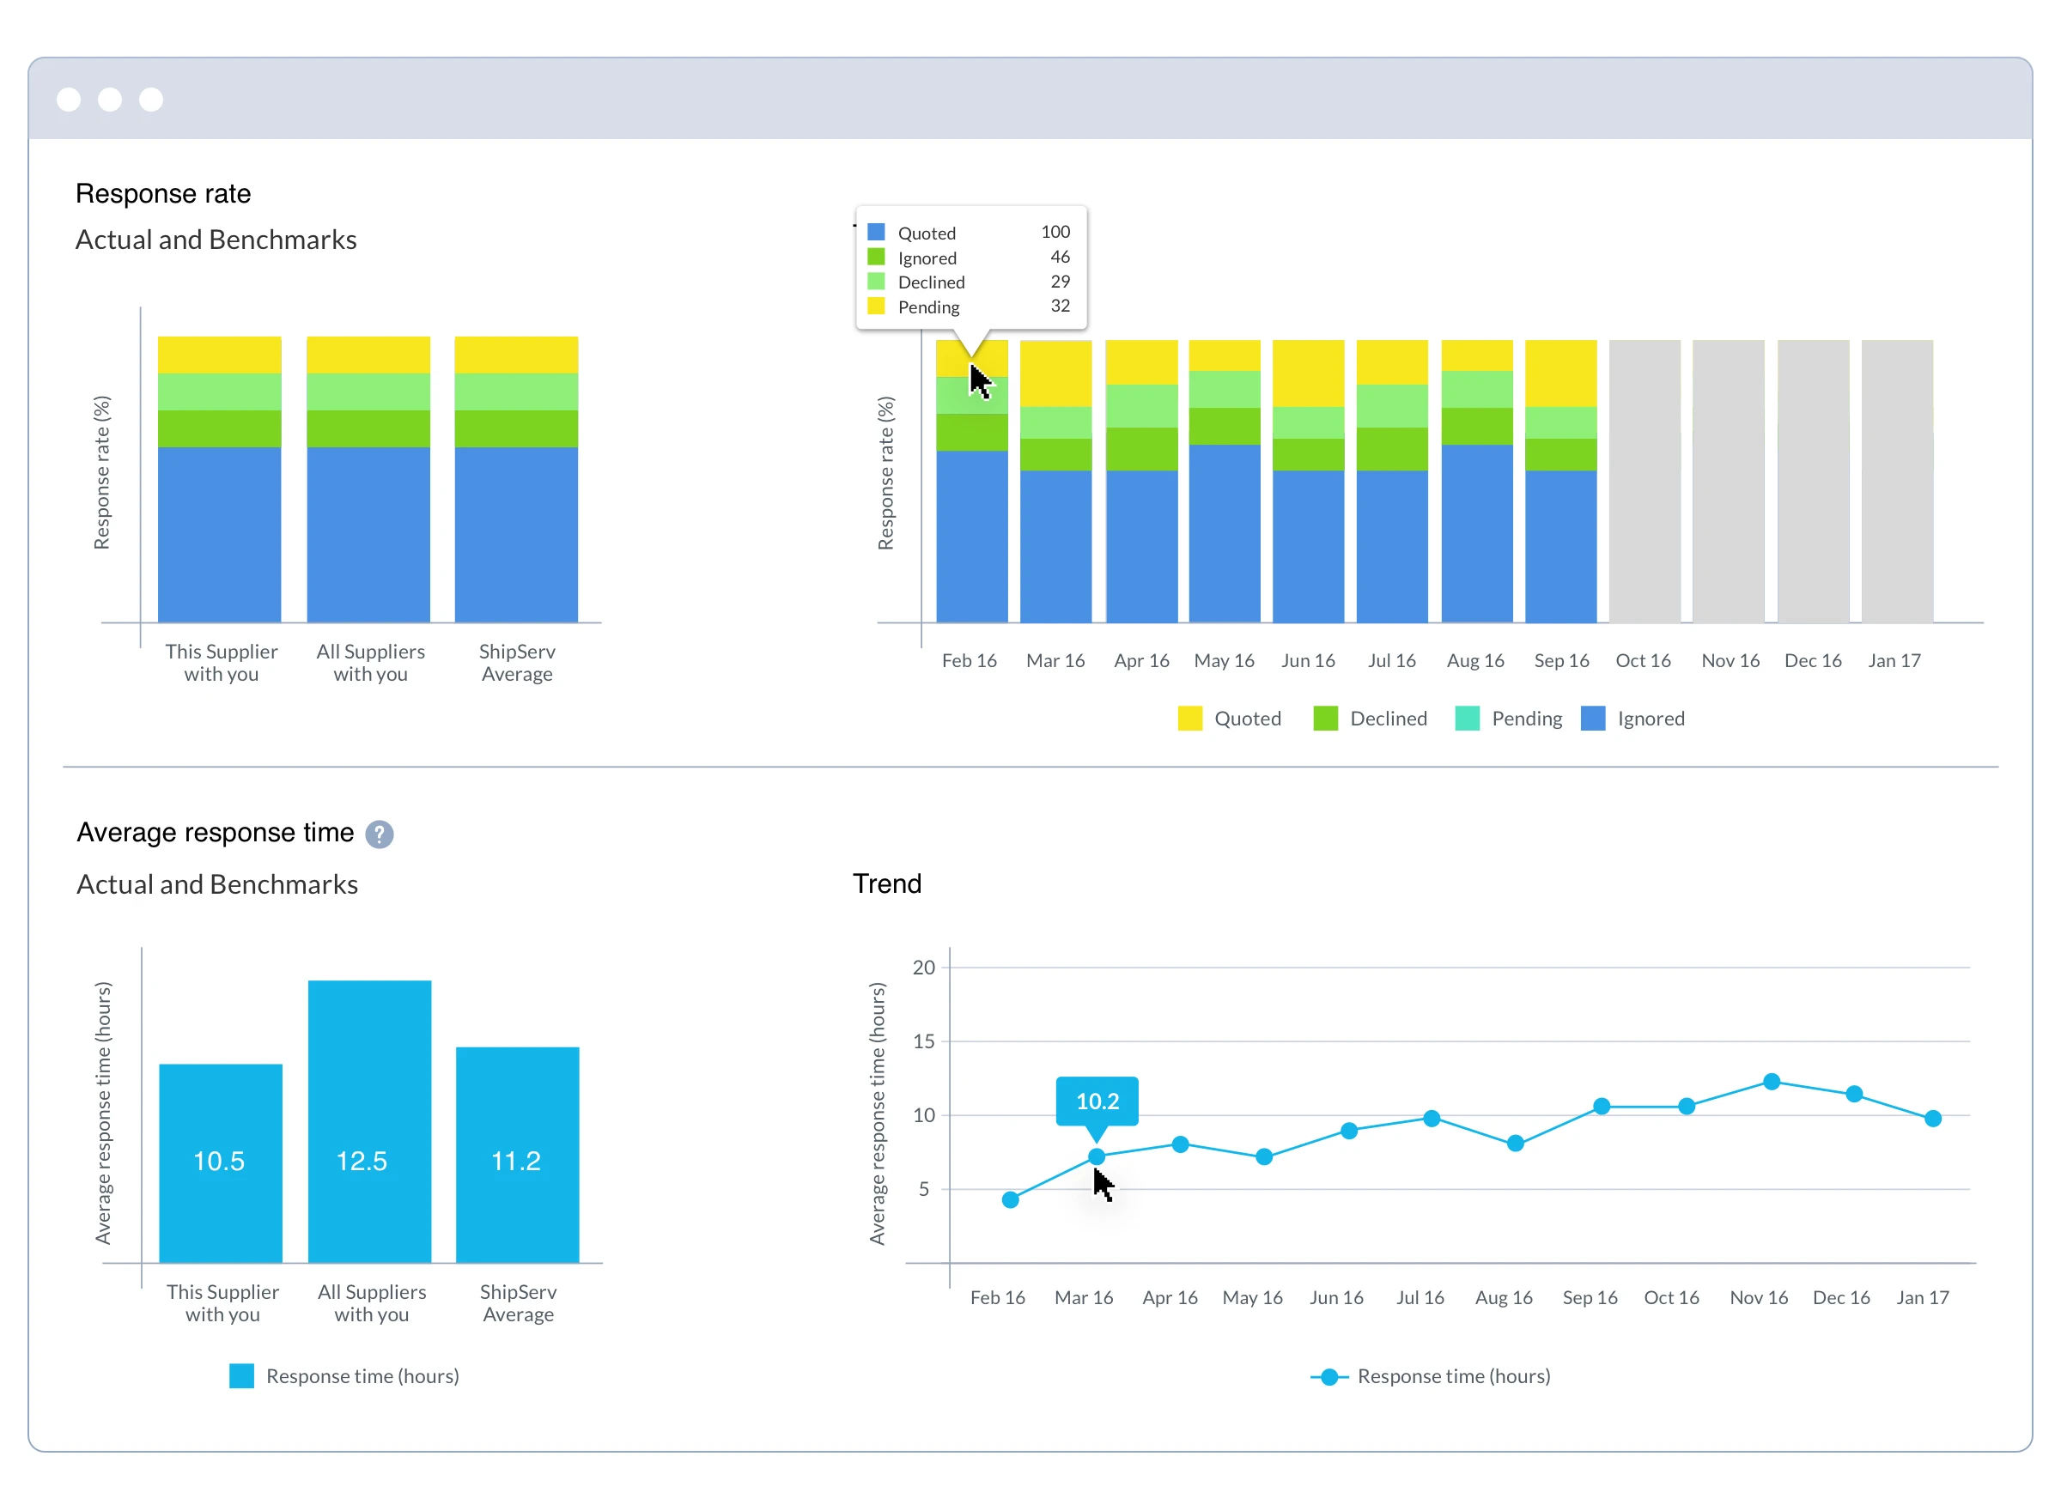
Task: Click the Jun 16 trend line data point
Action: (x=1349, y=1132)
